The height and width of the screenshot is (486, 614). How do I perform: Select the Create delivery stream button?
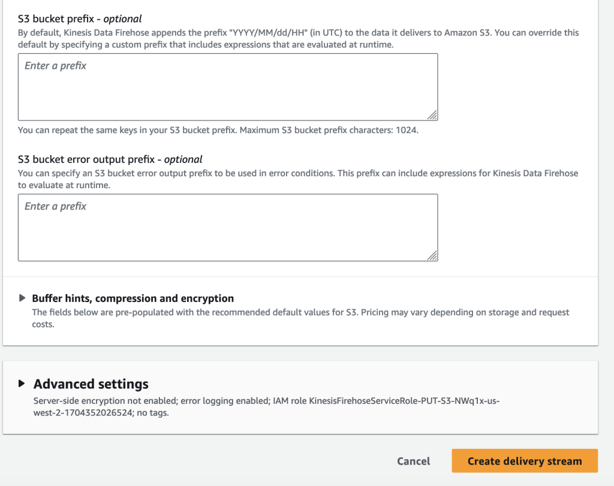point(524,461)
